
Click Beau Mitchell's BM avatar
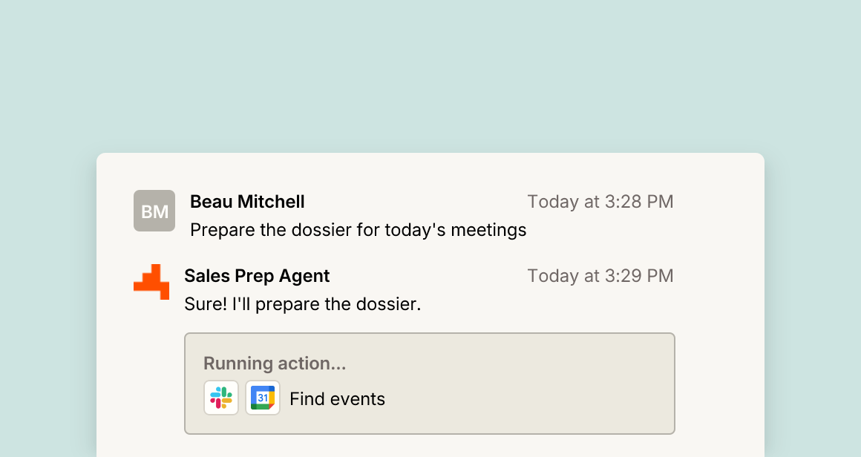pos(154,211)
